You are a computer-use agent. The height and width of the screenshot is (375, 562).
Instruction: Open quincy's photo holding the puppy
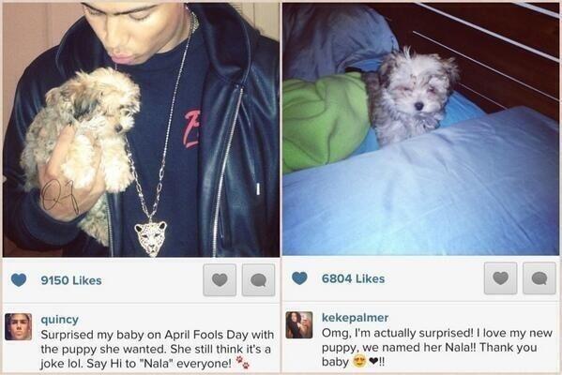coord(142,129)
